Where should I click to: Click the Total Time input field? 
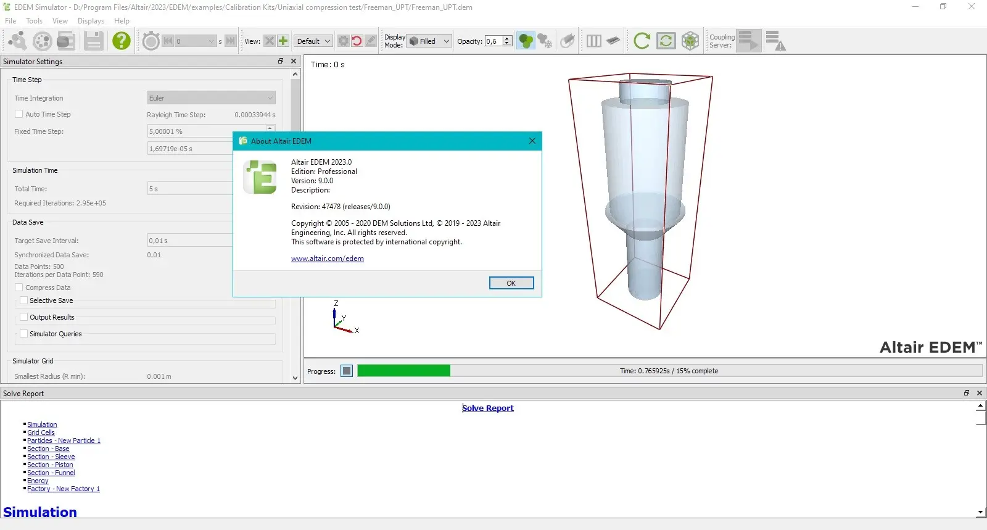click(x=189, y=189)
